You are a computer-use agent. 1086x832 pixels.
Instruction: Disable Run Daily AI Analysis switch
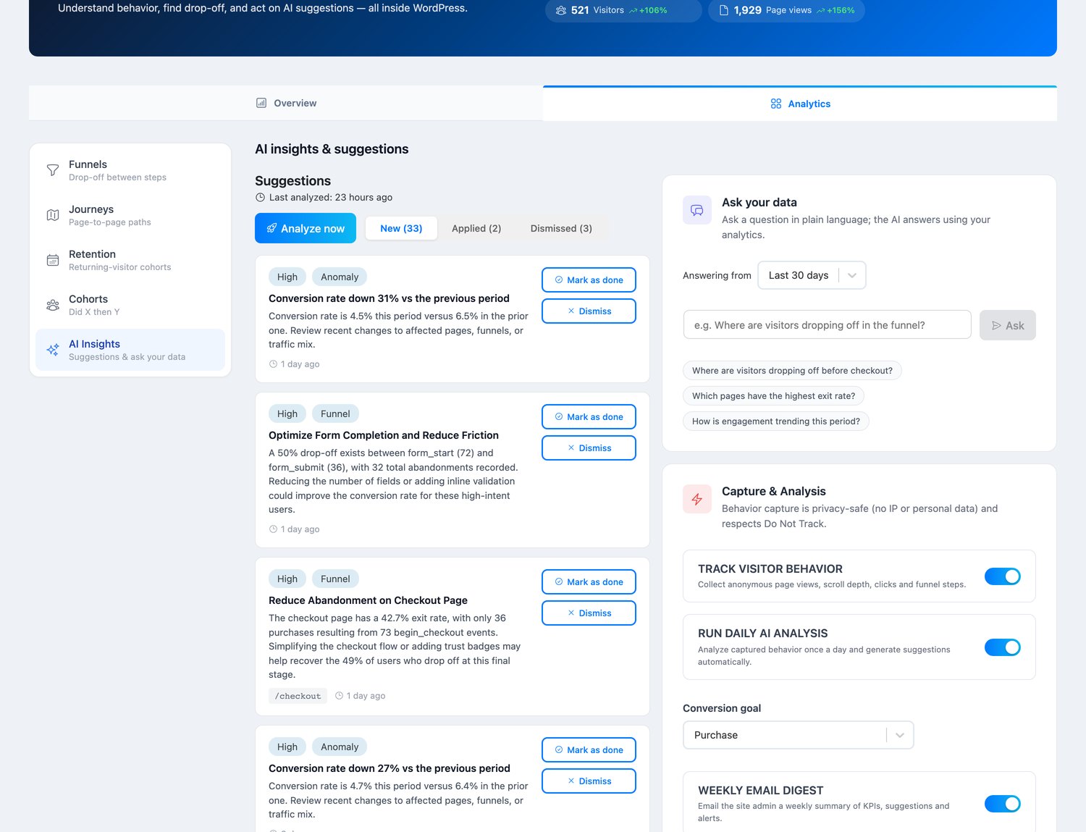pos(1003,647)
